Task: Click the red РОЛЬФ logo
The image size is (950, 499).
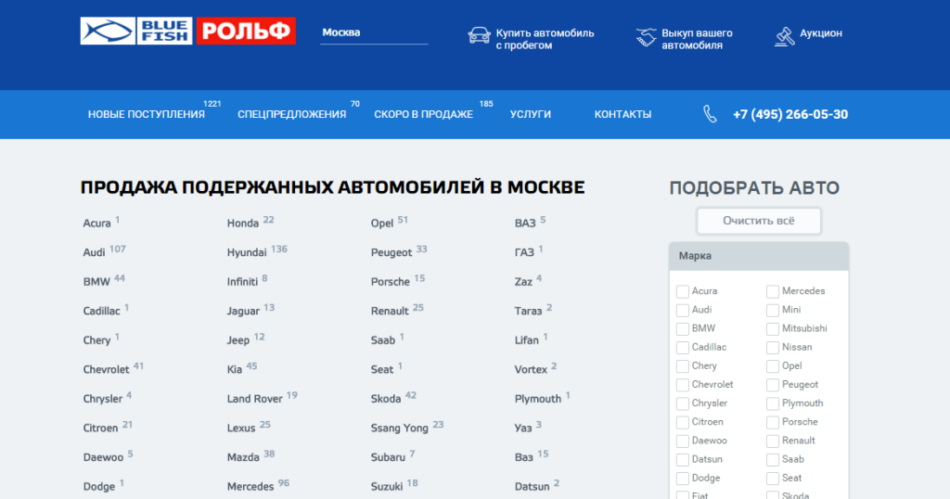Action: click(x=246, y=31)
